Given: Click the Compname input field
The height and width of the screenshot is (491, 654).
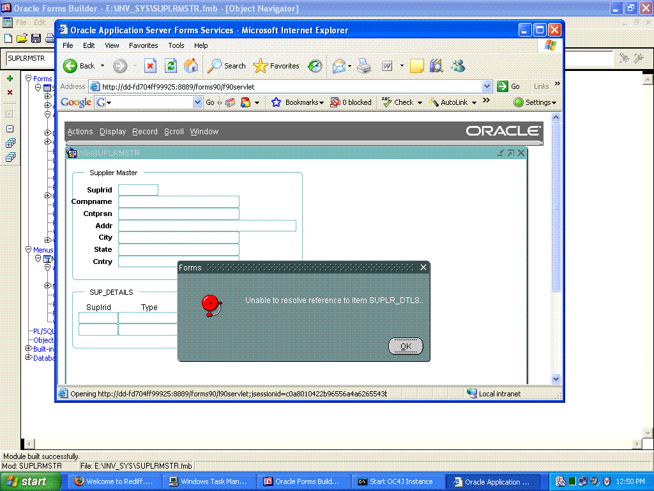Looking at the screenshot, I should 179,201.
